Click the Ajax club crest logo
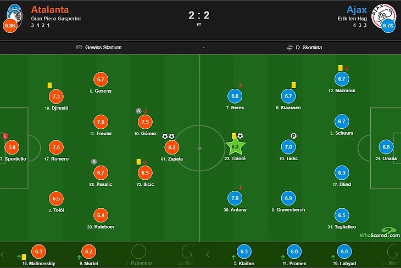 383,16
